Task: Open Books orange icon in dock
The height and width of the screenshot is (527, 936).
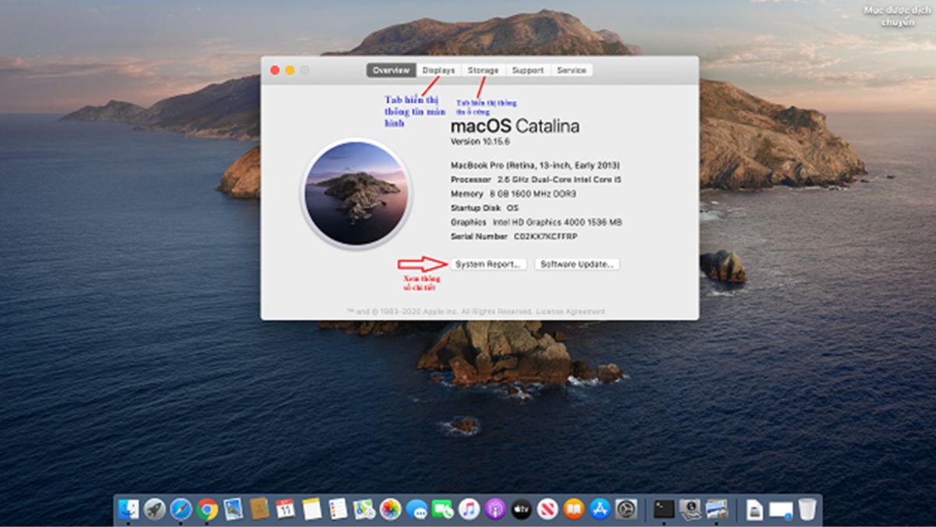Action: point(573,510)
